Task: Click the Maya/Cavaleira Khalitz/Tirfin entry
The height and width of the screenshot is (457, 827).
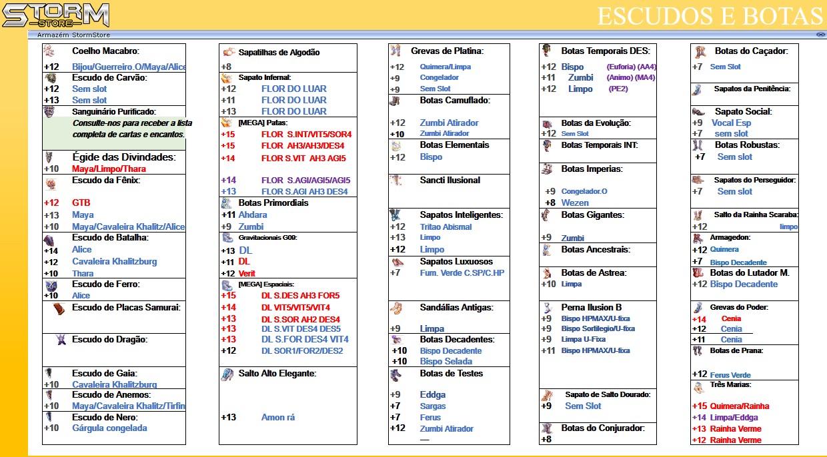Action: tap(129, 406)
